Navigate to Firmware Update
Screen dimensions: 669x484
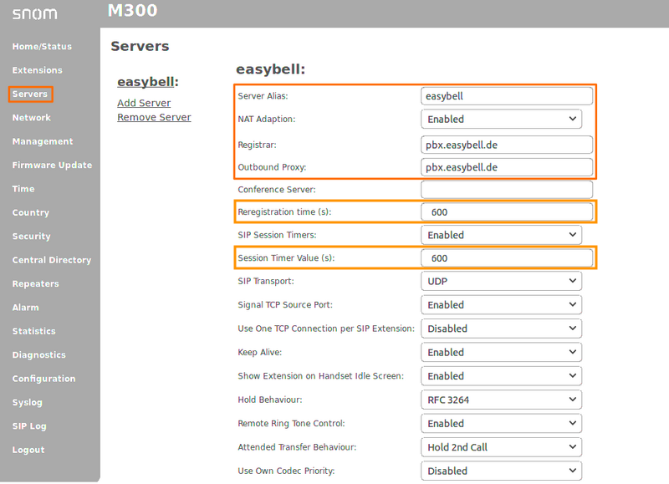pyautogui.click(x=52, y=166)
